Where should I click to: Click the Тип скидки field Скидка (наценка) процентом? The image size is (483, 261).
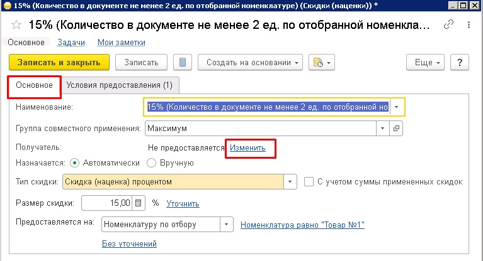173,181
